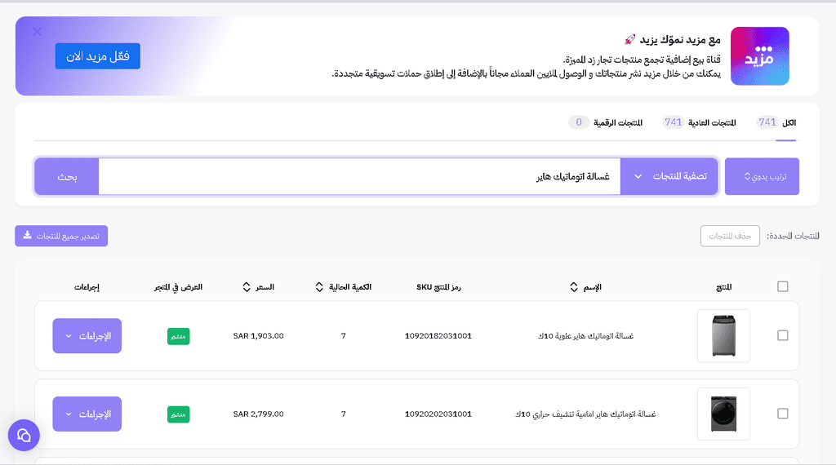This screenshot has width=836, height=465.
Task: Click the 741 count badge beside الكل
Action: point(767,122)
